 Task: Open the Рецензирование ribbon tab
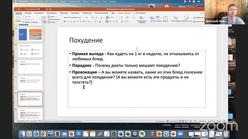102,13
